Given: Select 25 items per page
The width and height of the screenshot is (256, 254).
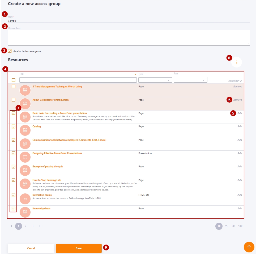Looking at the screenshot, I should (x=226, y=226).
